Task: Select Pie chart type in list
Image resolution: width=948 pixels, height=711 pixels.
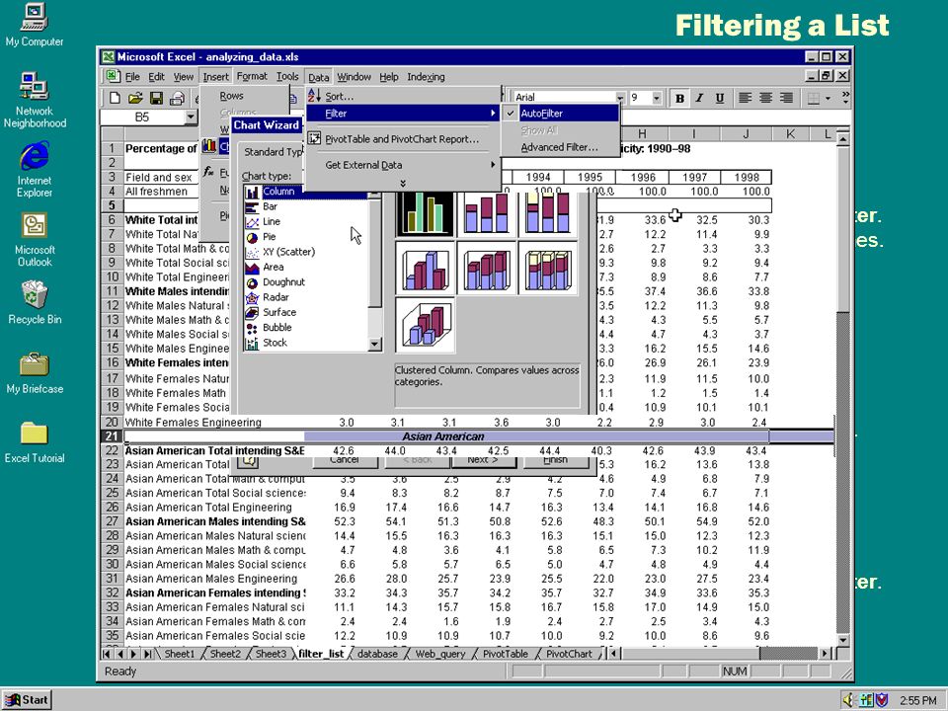Action: click(x=269, y=236)
